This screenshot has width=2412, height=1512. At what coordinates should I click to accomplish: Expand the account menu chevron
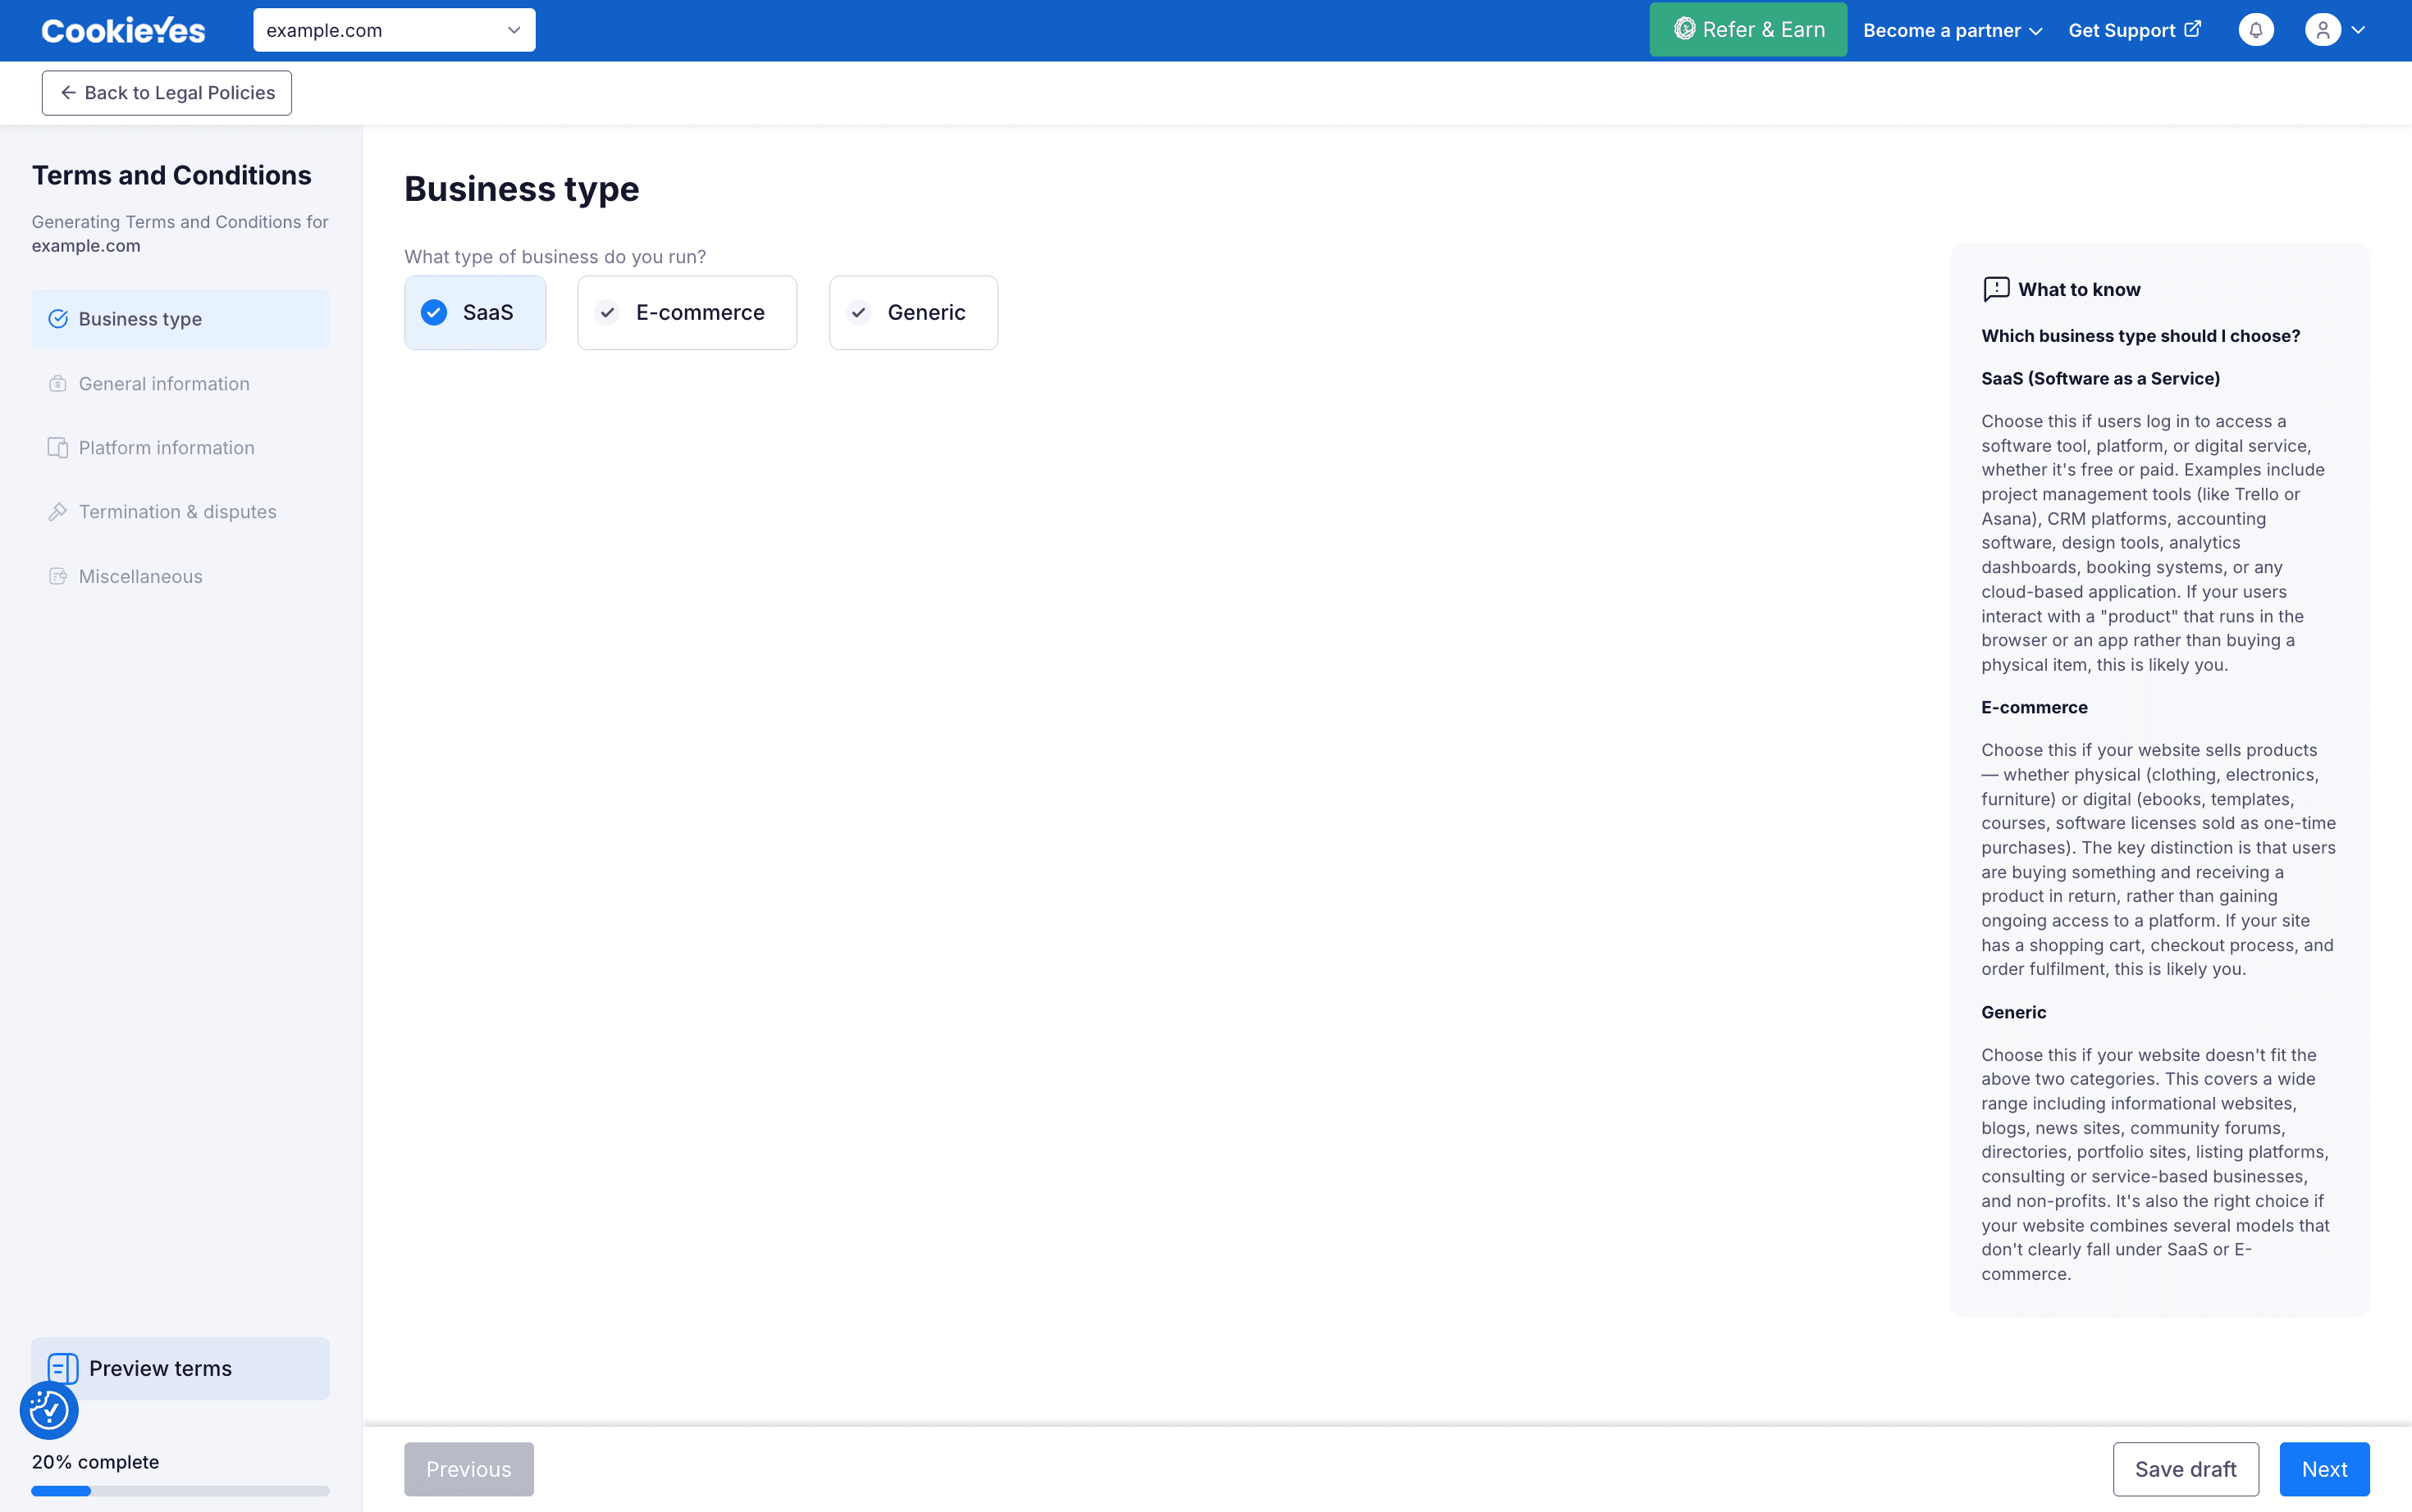click(x=2358, y=30)
